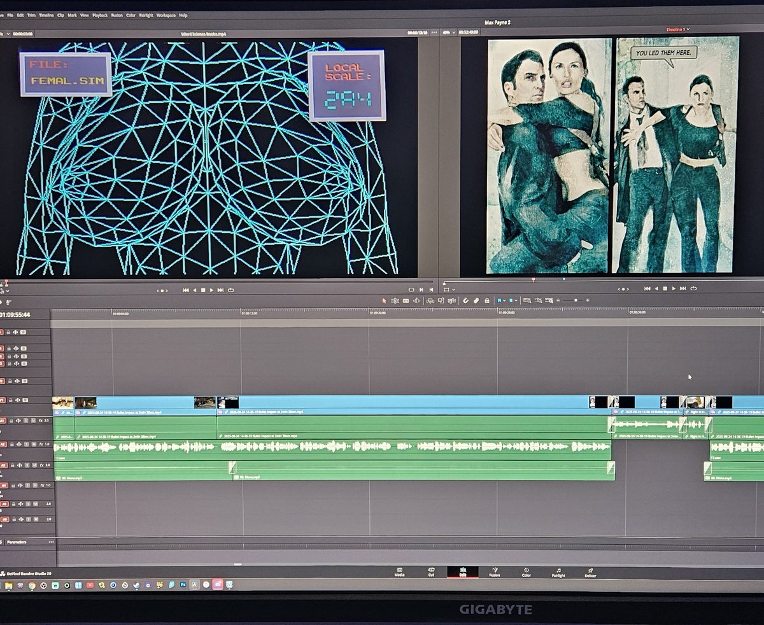The image size is (764, 625).
Task: Open Steam from the Windows taskbar
Action: tap(136, 585)
